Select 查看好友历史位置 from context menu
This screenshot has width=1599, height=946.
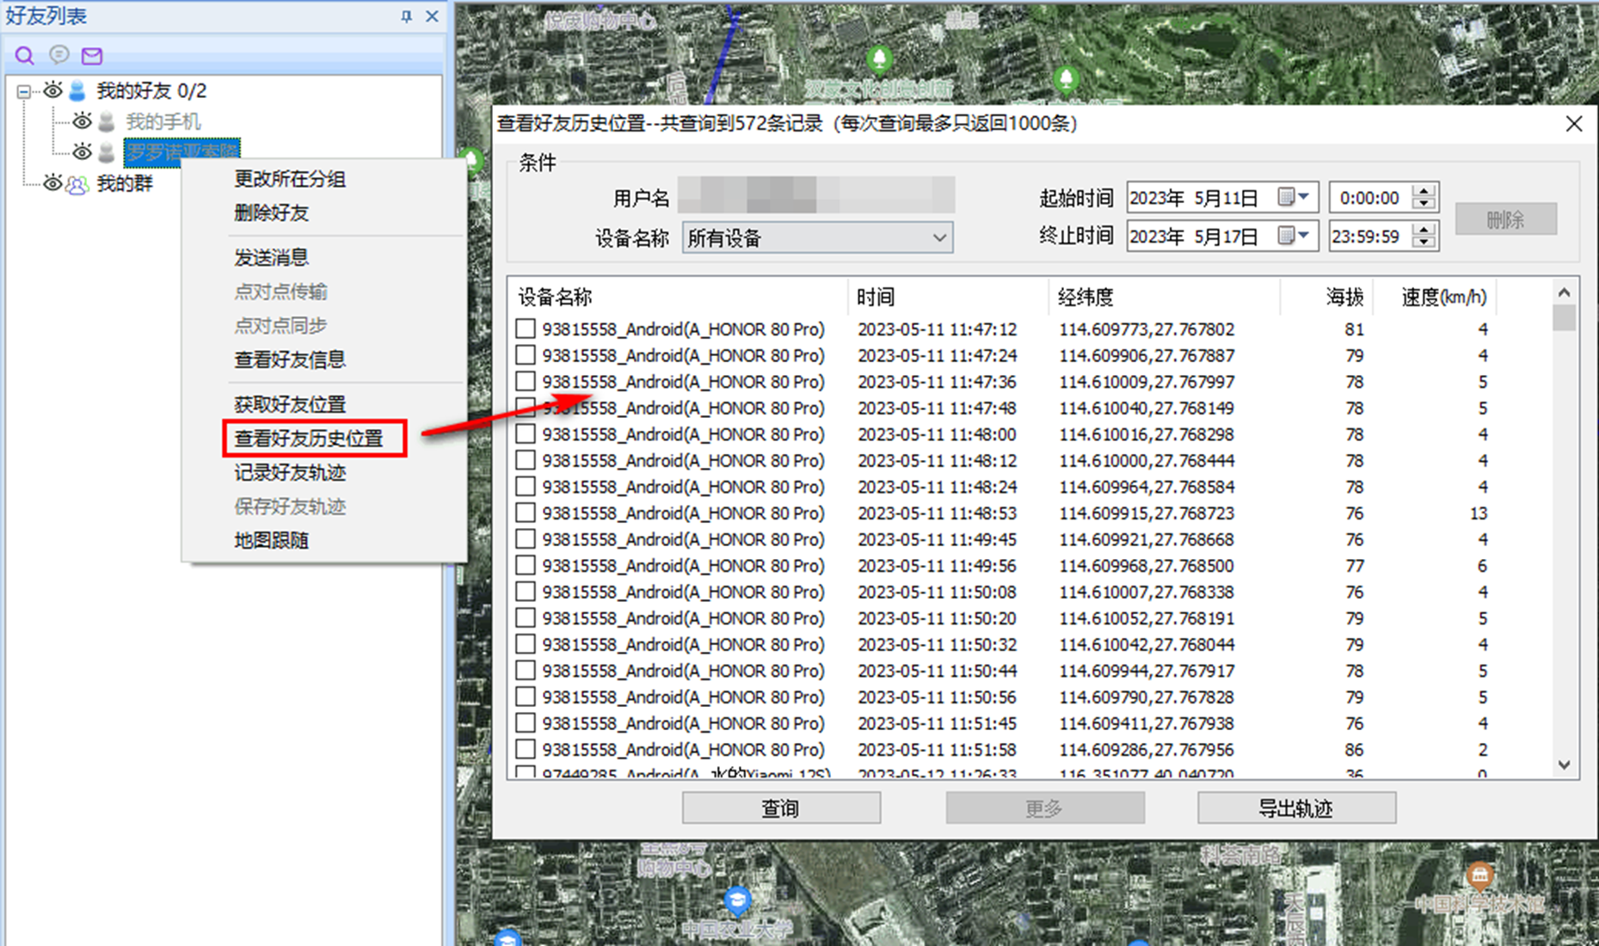309,439
